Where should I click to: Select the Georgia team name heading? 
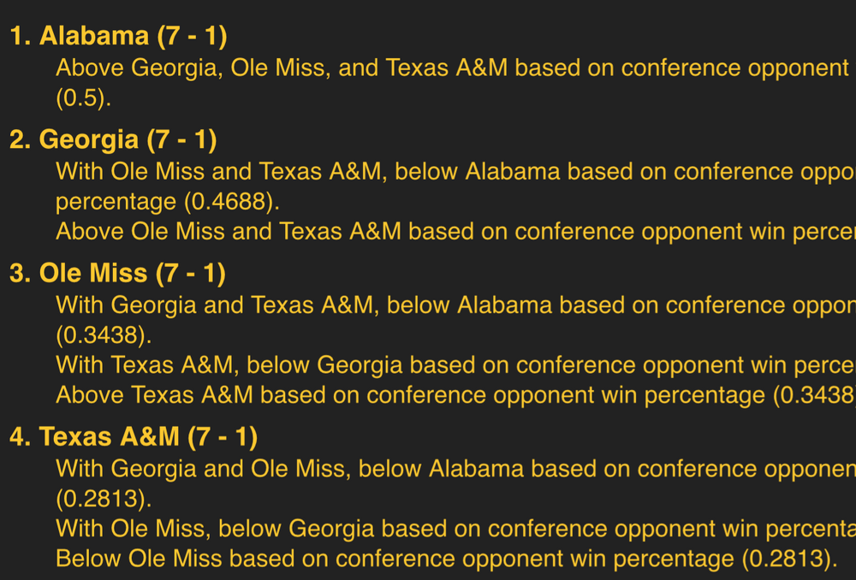point(89,139)
